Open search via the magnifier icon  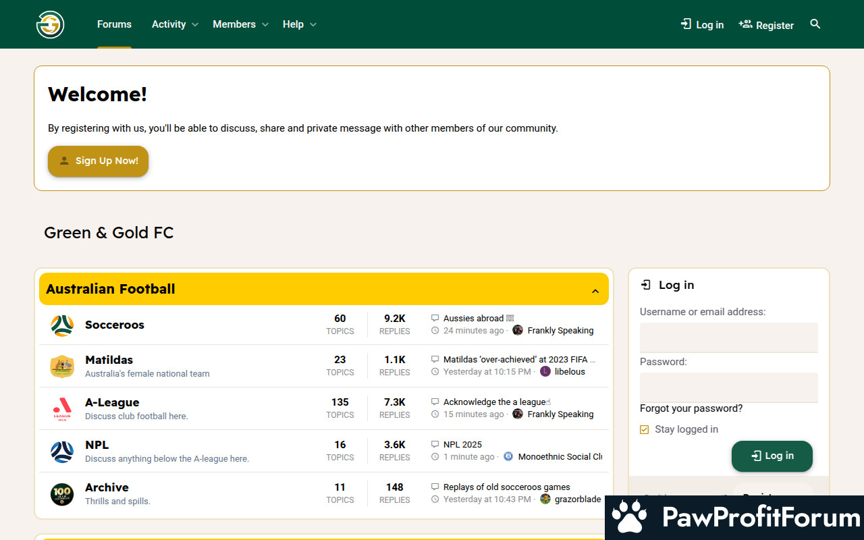click(815, 24)
